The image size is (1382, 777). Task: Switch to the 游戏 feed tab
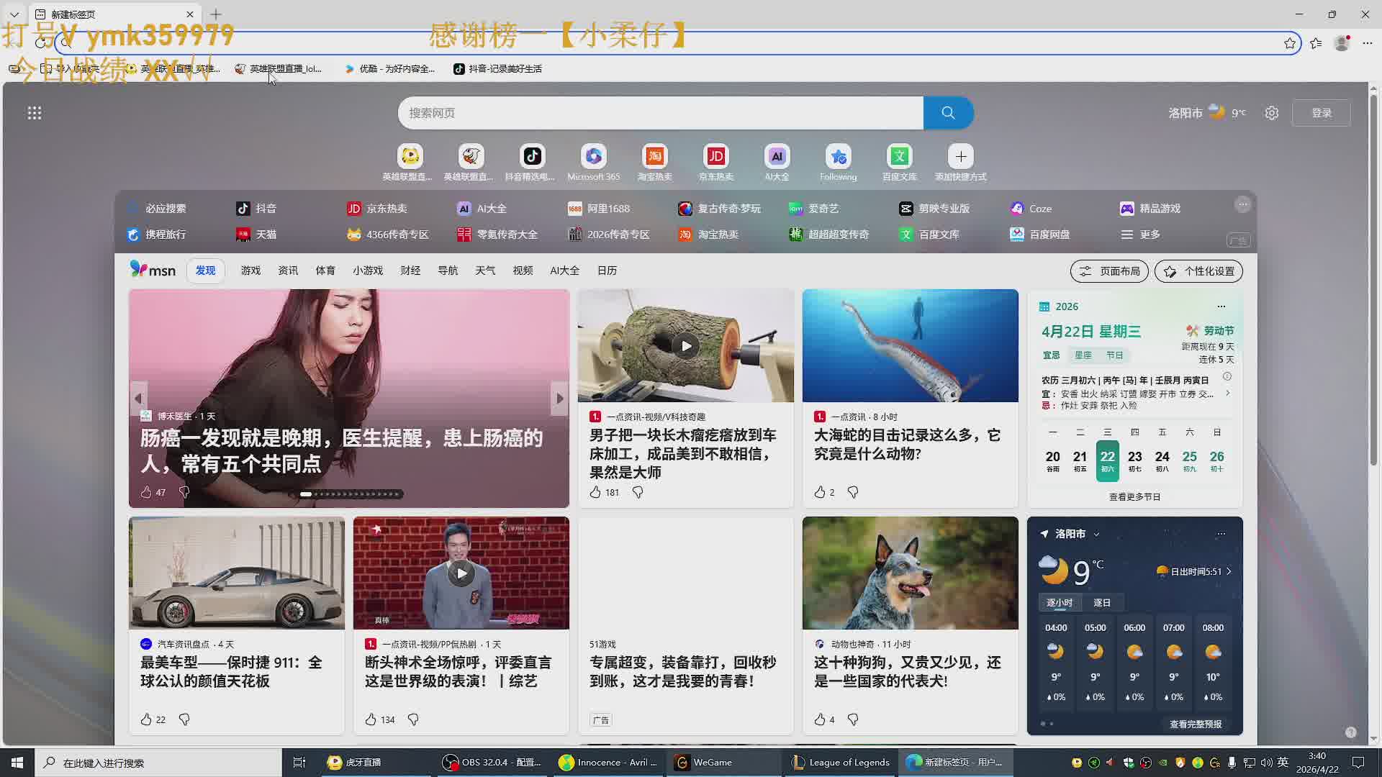[250, 271]
